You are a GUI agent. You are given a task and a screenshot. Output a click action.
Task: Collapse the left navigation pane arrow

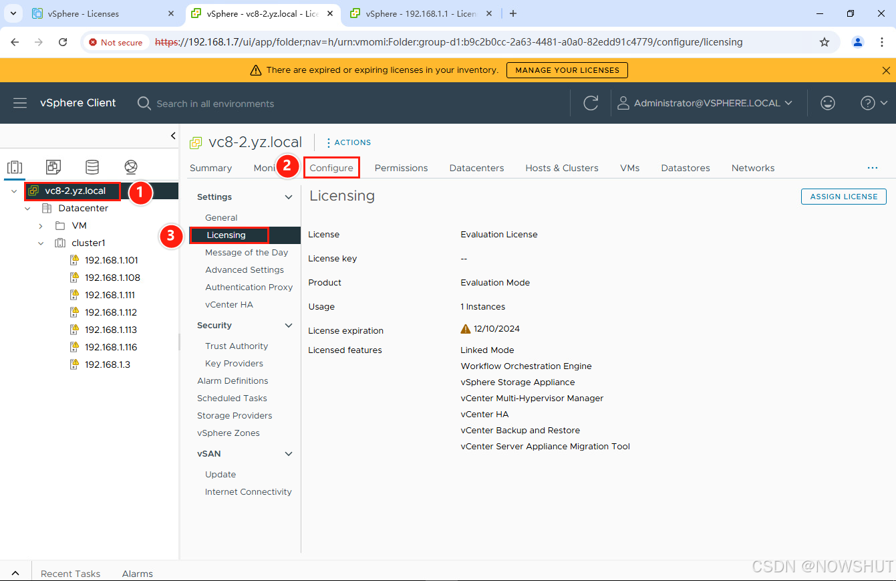(173, 136)
